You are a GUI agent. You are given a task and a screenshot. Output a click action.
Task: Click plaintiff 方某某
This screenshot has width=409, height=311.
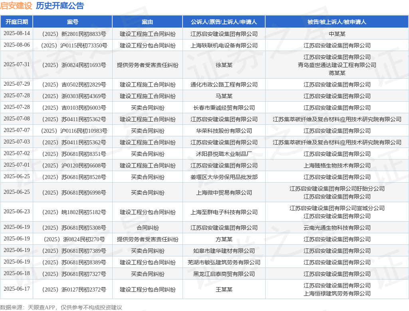(224, 239)
